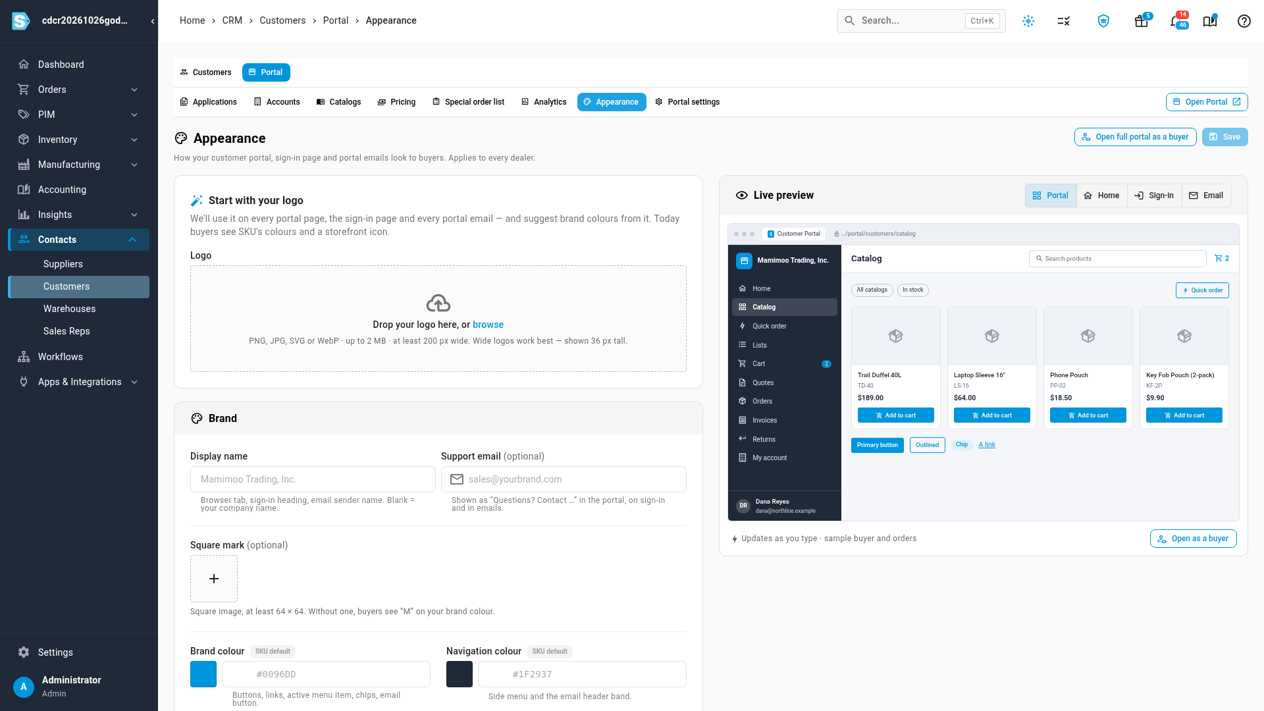Expand the Orders menu in sidebar

click(x=134, y=90)
